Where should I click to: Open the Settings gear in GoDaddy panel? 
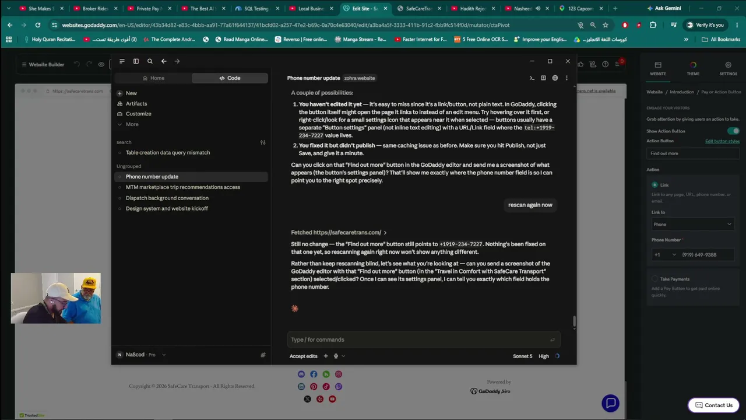tap(728, 68)
